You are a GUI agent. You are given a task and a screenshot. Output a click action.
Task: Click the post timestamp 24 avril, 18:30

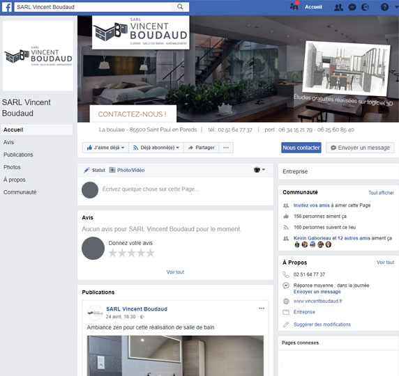coord(121,317)
